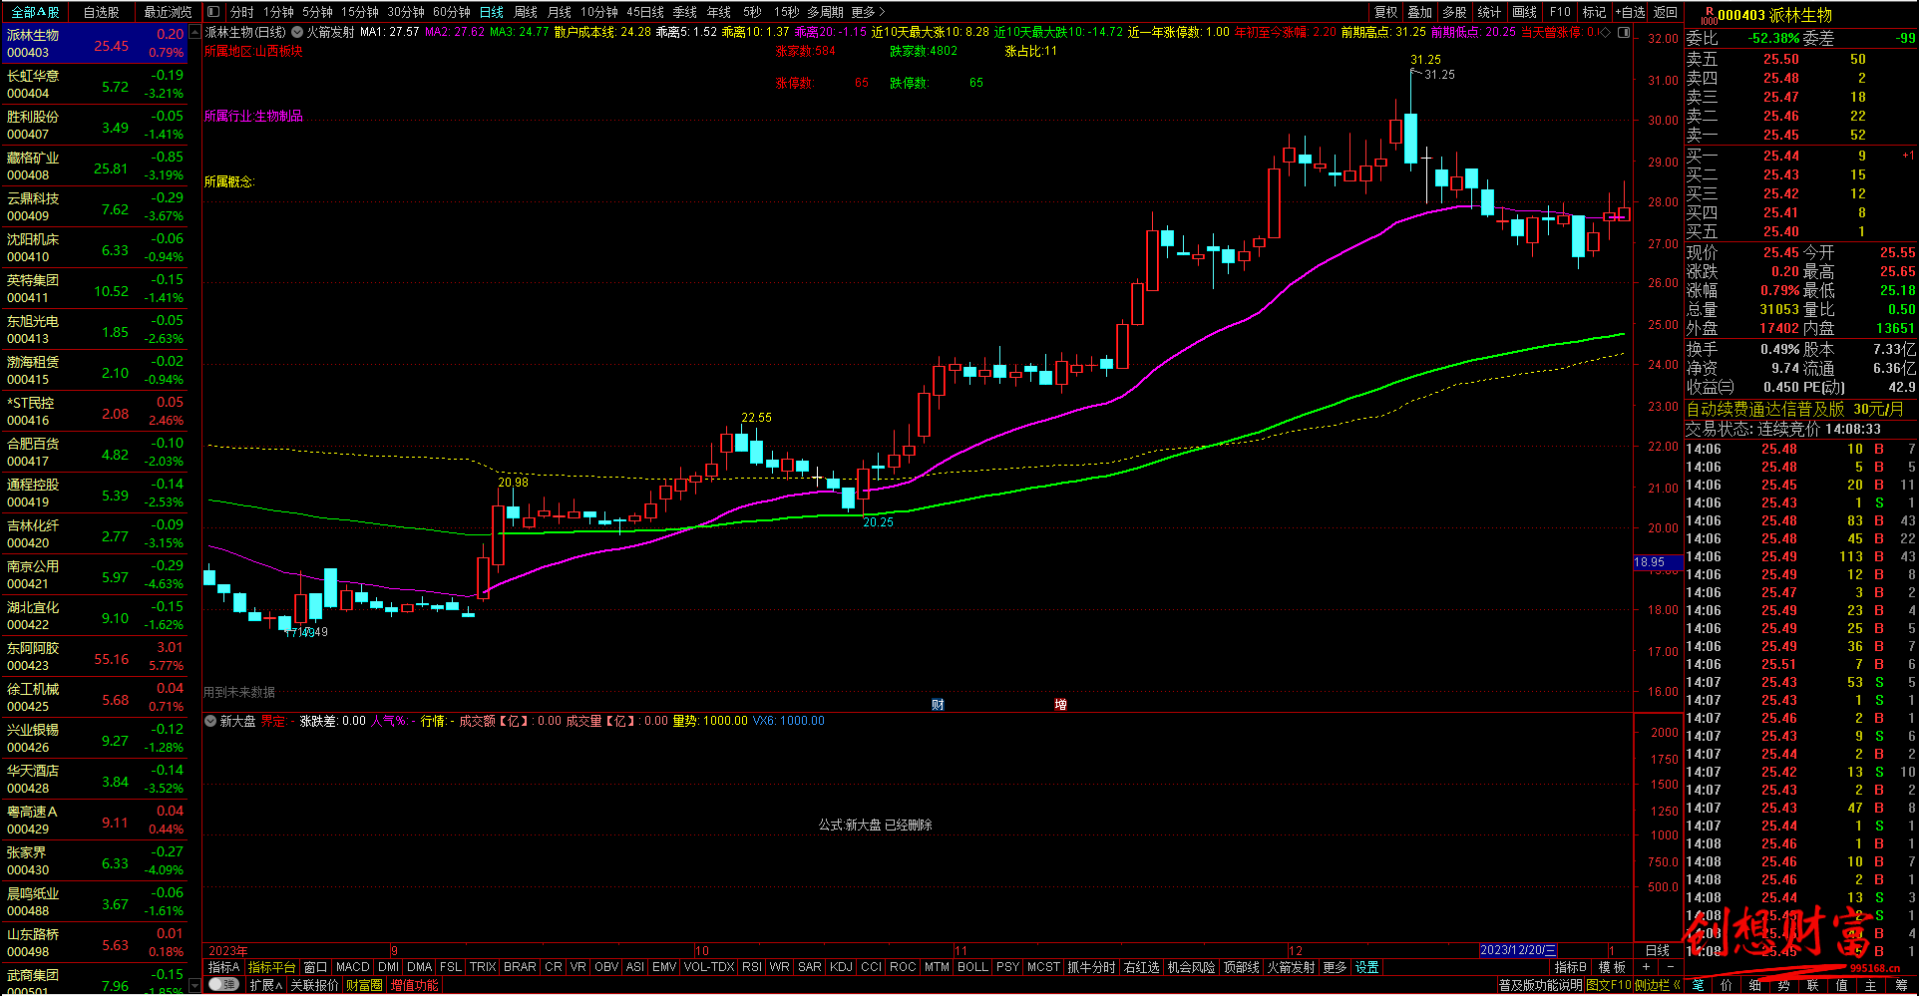The image size is (1919, 996).
Task: Open the 新大盘 sub-chart indicator dropdown
Action: (210, 721)
